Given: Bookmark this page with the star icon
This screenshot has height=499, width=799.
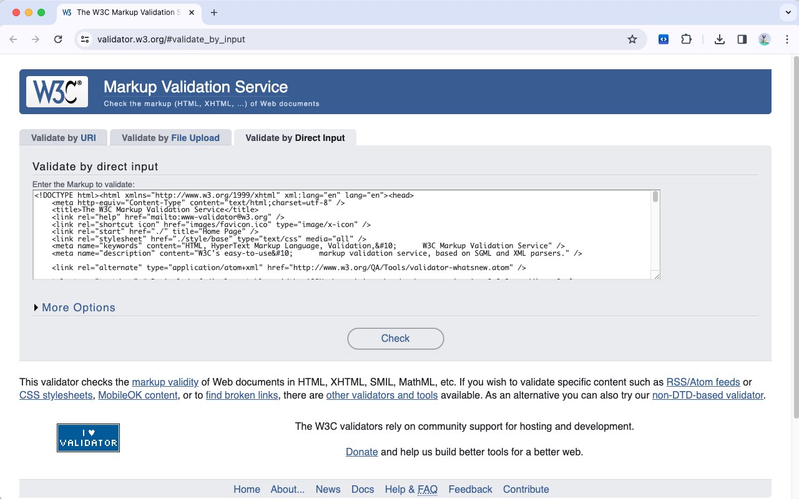Looking at the screenshot, I should coord(632,39).
